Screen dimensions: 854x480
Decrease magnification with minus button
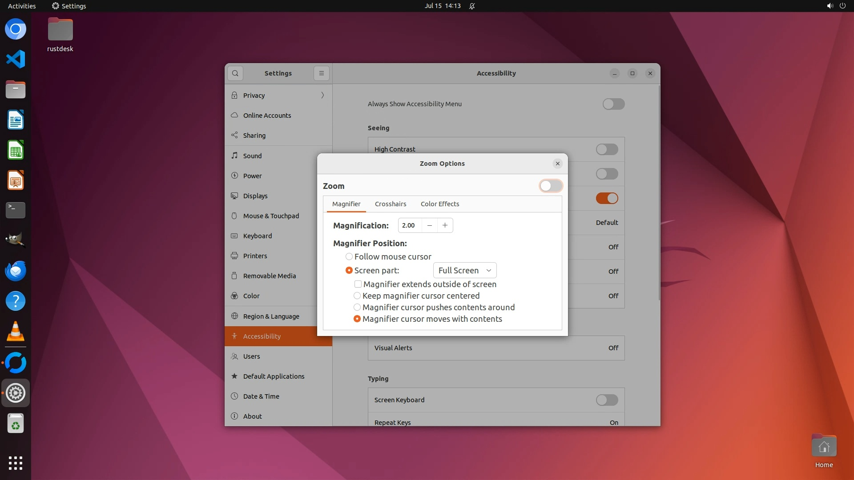coord(429,225)
